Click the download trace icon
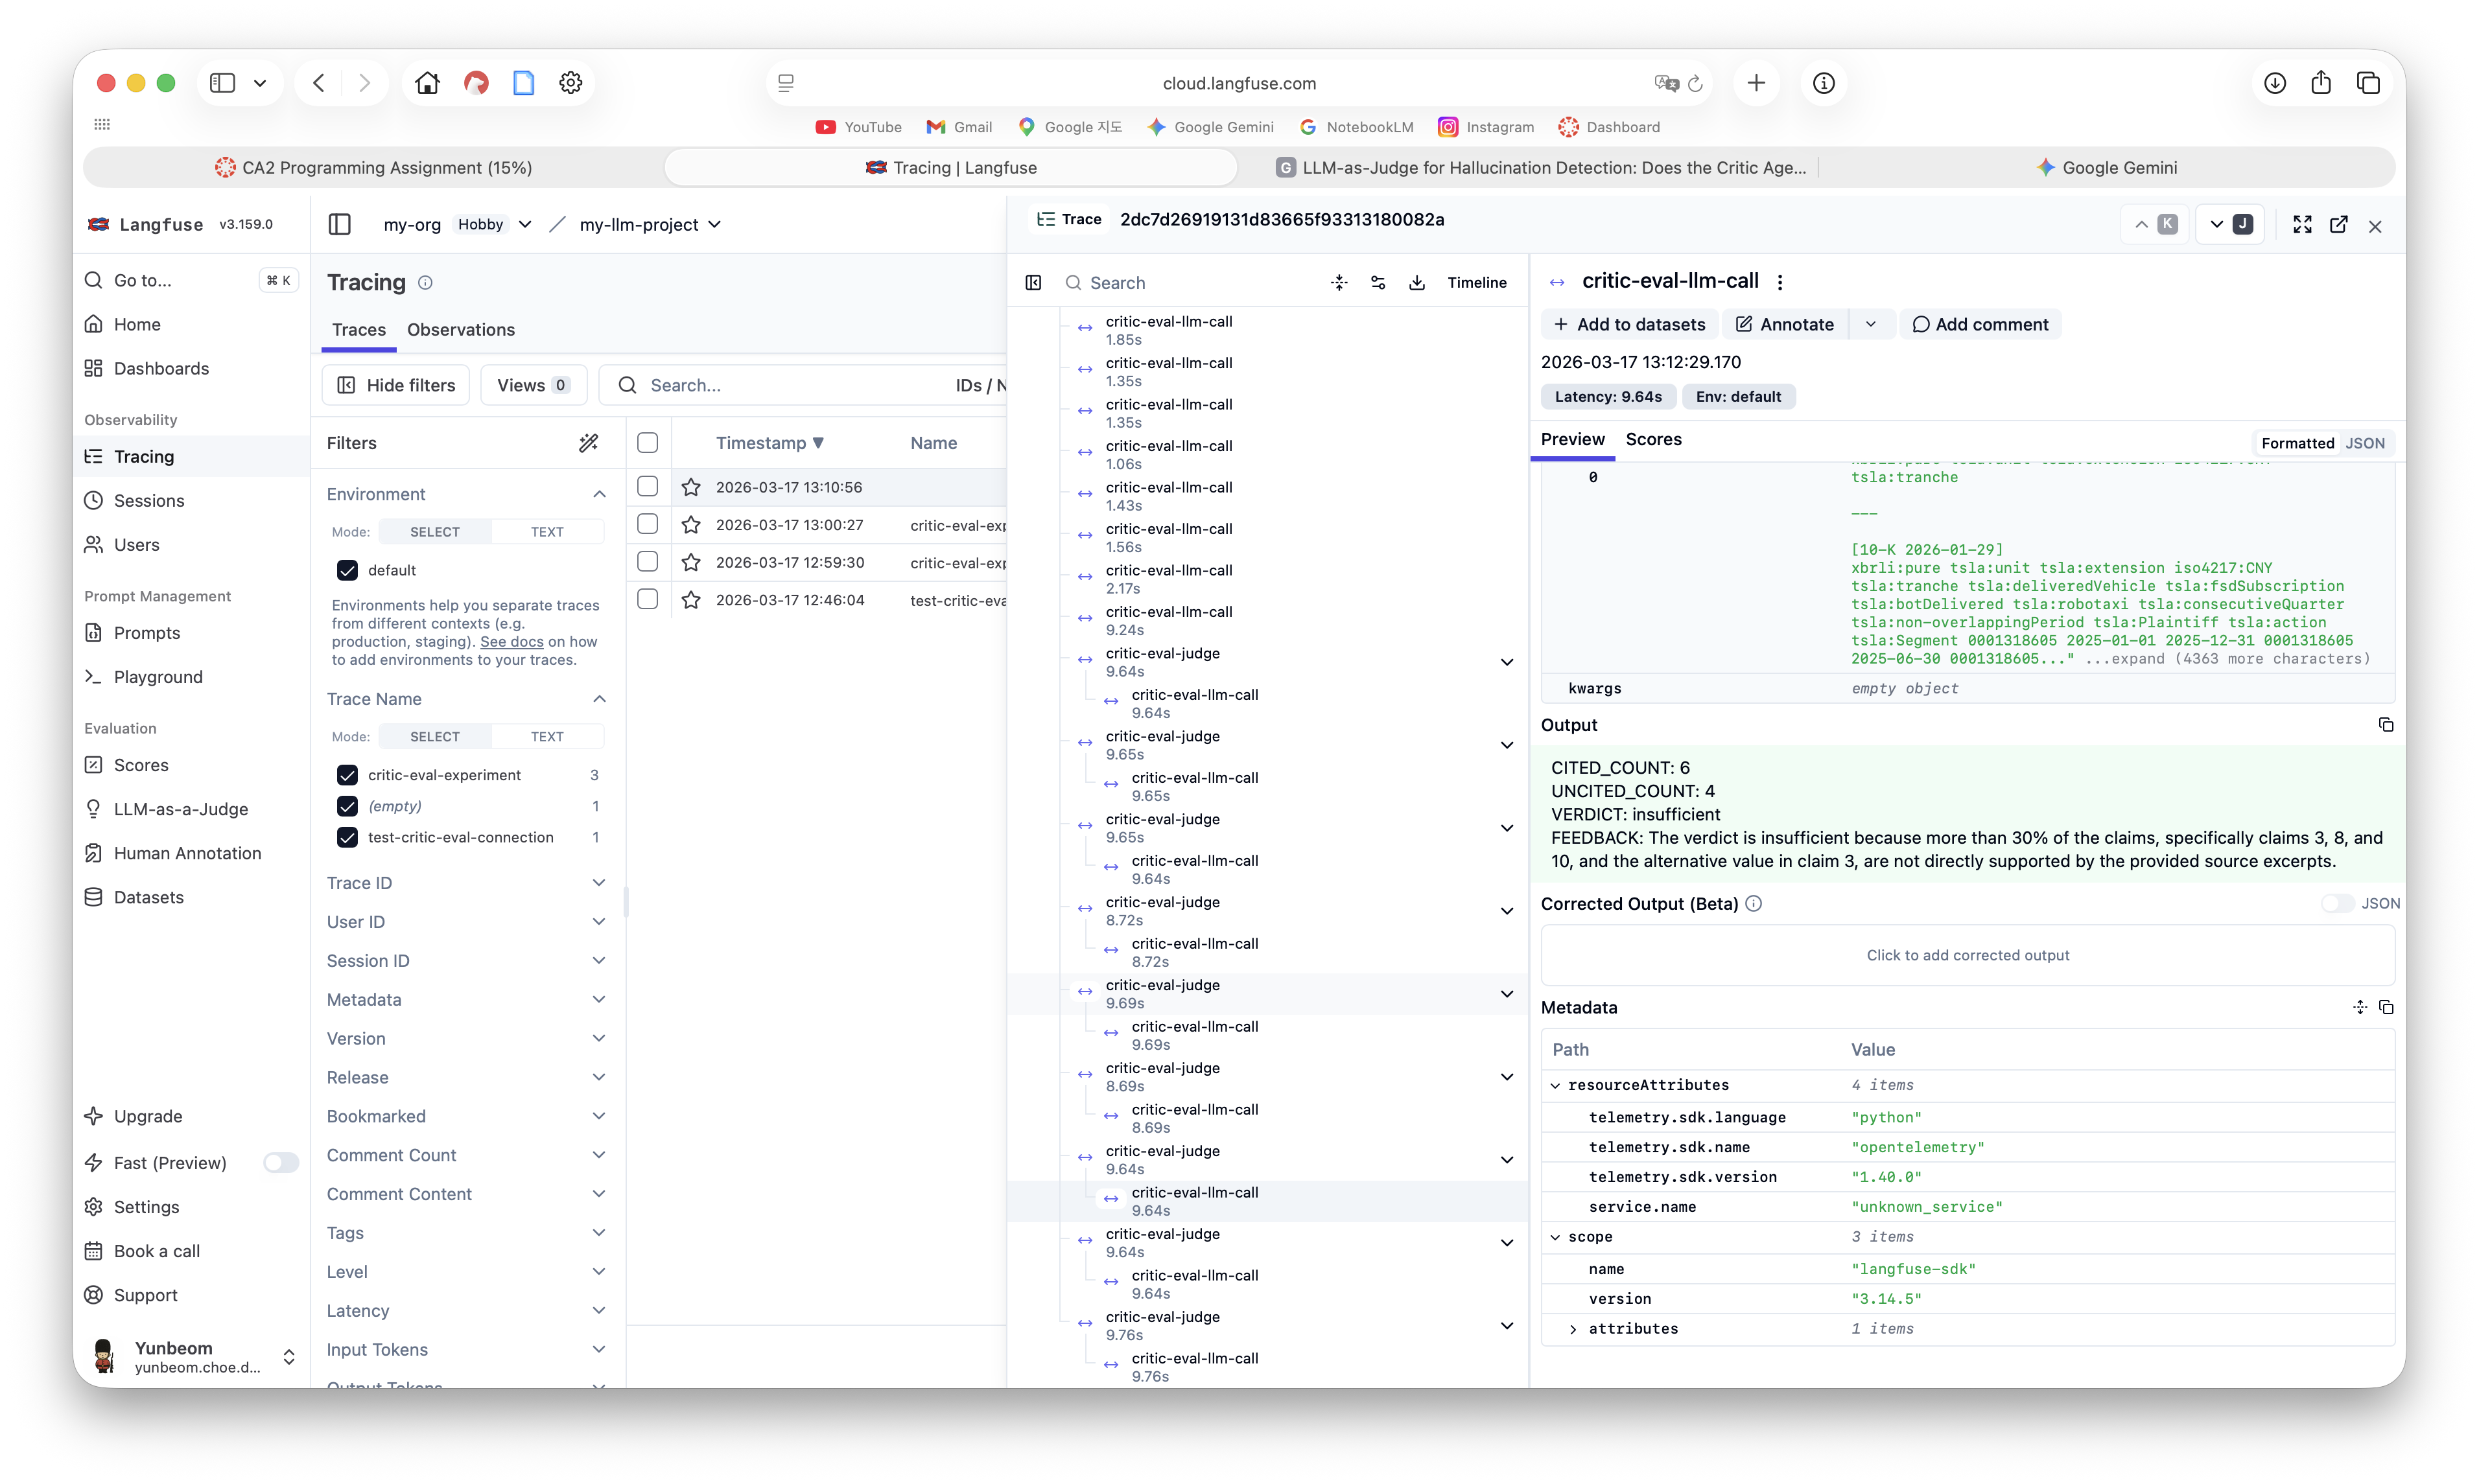Viewport: 2479px width, 1484px height. [1416, 283]
